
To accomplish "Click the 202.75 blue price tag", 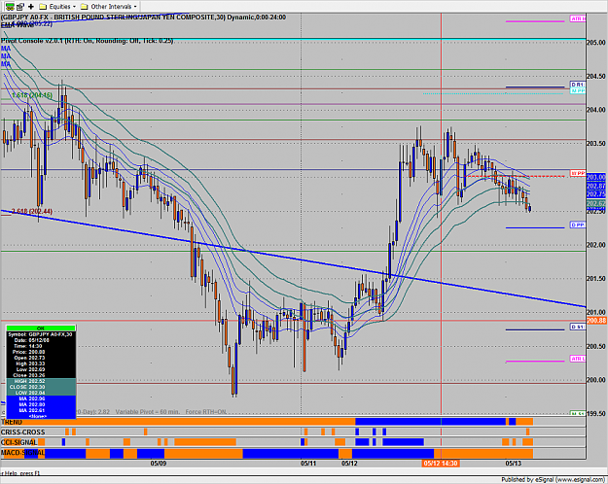I will (596, 194).
